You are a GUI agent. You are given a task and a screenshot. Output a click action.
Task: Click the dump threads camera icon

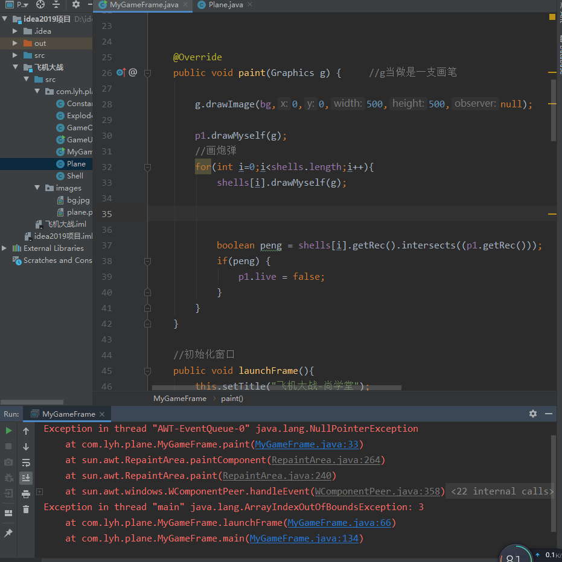pos(8,462)
